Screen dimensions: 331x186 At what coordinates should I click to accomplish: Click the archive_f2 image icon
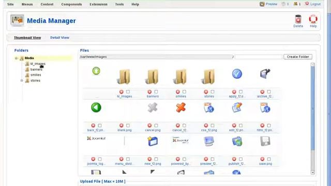click(x=265, y=74)
